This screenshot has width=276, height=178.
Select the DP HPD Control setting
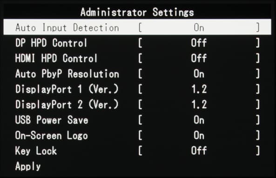[51, 43]
